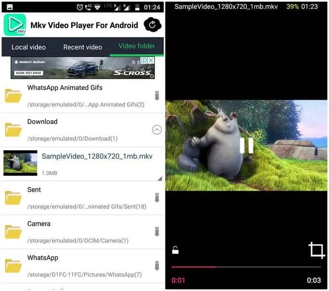The height and width of the screenshot is (291, 329).
Task: Tap the 1.0MB file size label
Action: (x=49, y=173)
